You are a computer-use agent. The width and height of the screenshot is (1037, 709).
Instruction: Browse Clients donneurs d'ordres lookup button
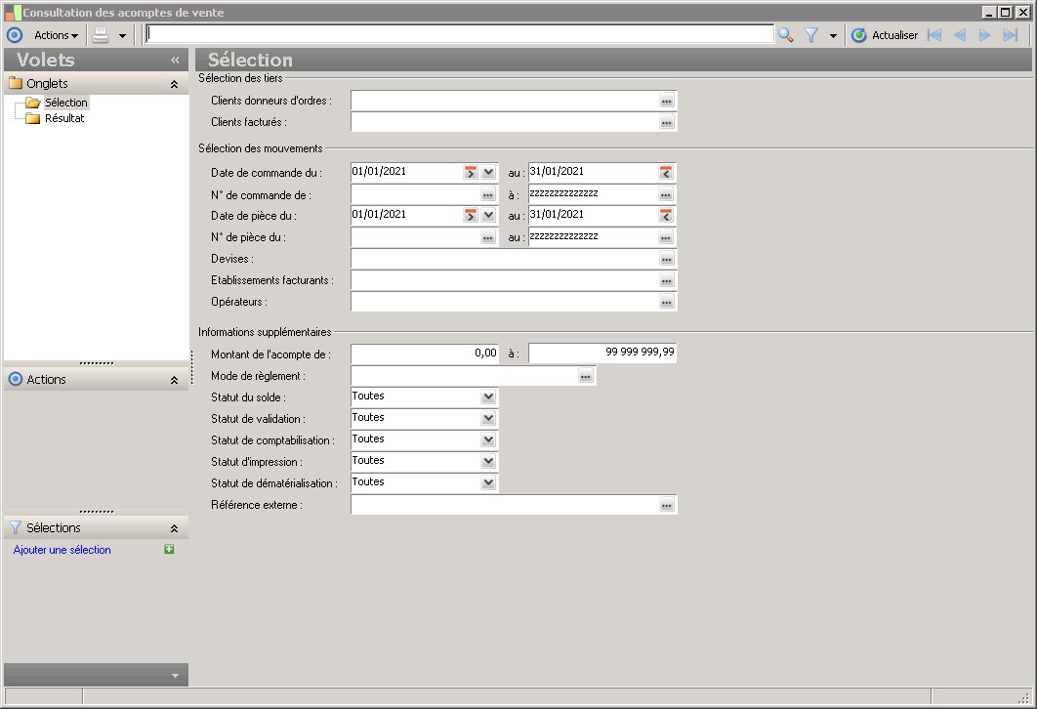[x=667, y=102]
